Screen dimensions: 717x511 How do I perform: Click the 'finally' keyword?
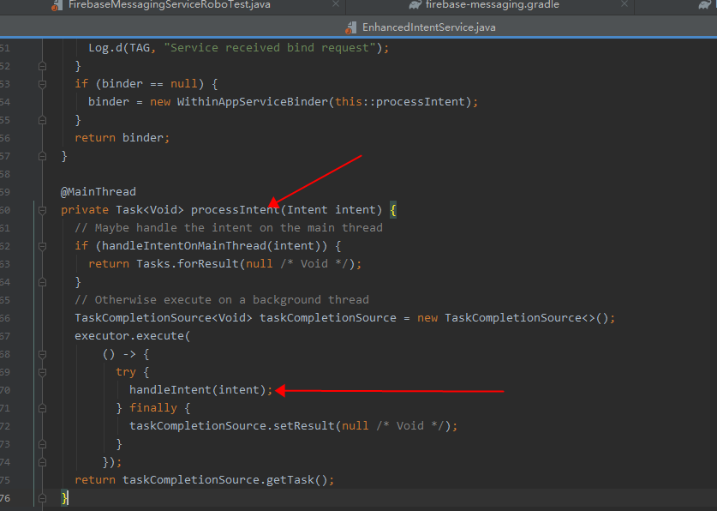point(153,407)
